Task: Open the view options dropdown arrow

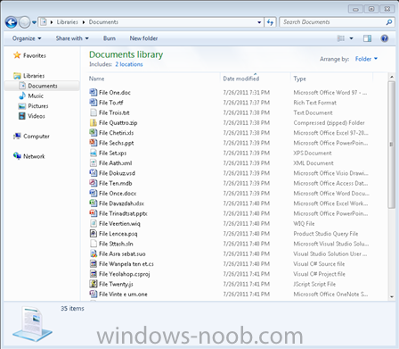Action: pyautogui.click(x=352, y=38)
